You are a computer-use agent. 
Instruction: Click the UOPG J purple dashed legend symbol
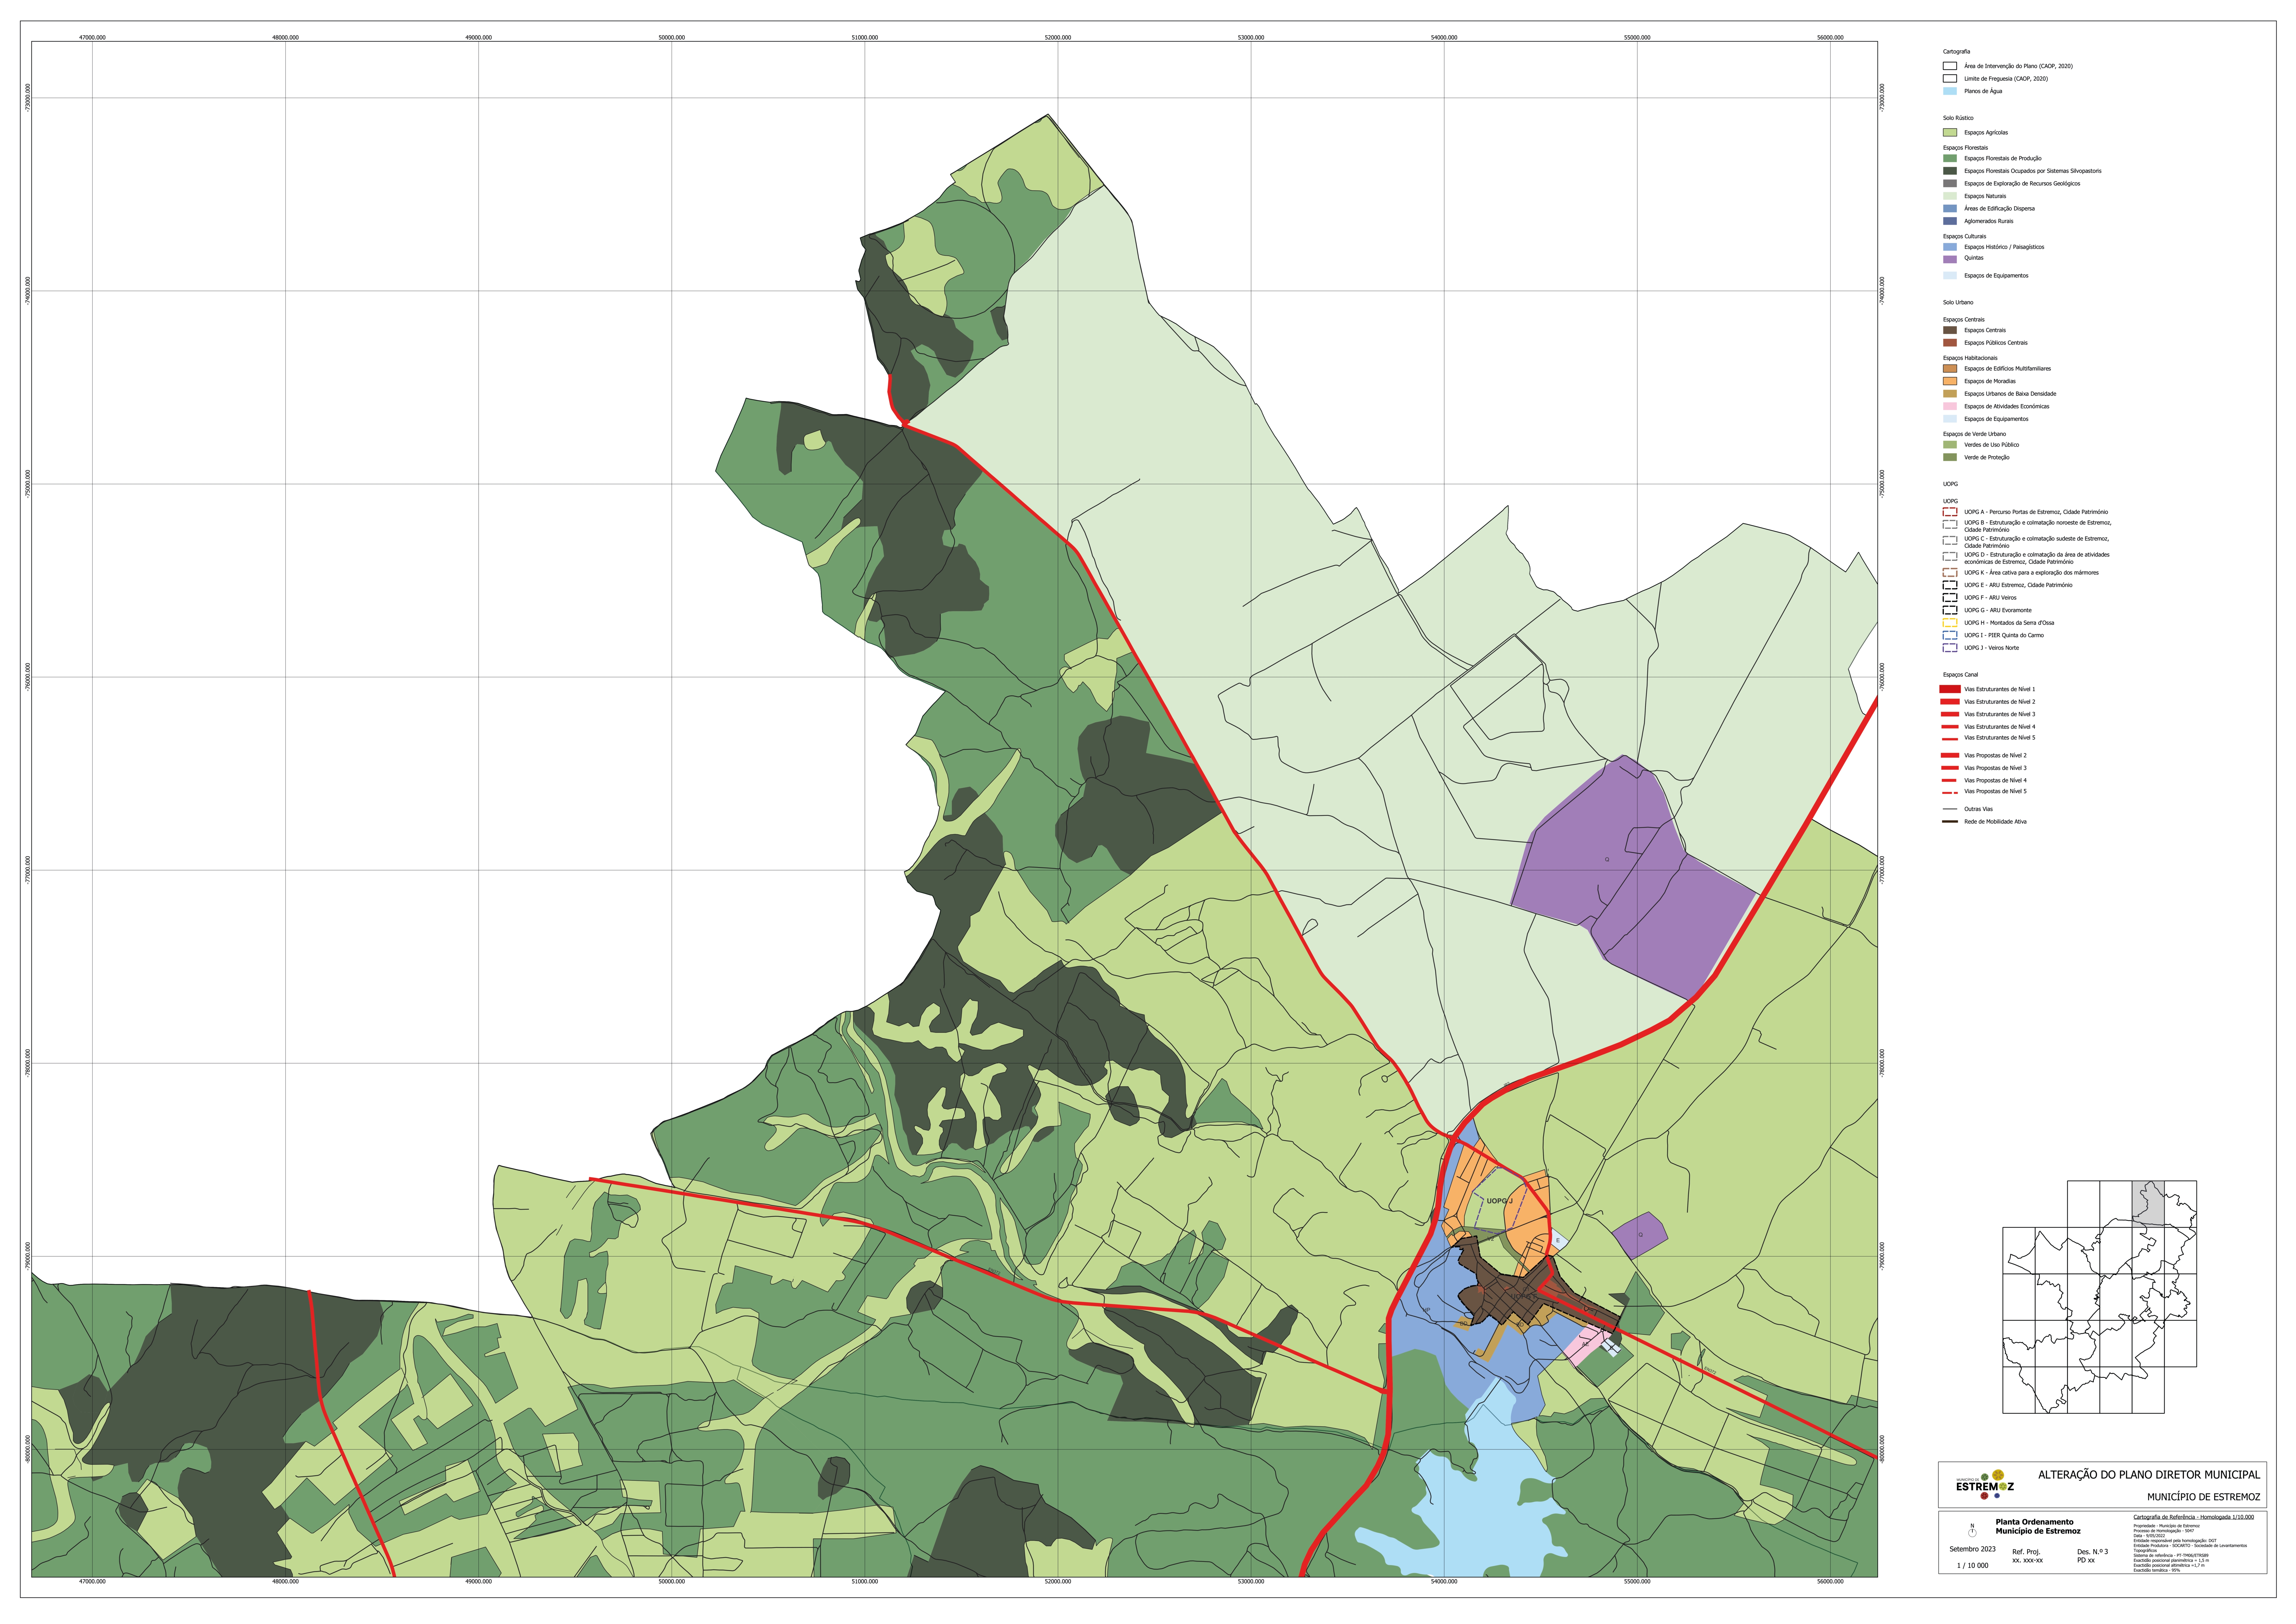(1950, 648)
